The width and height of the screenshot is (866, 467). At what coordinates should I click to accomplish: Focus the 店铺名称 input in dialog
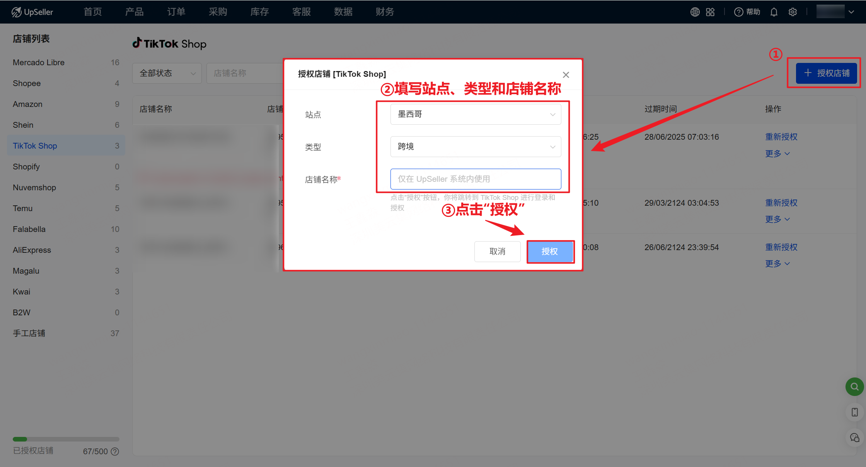pos(476,179)
